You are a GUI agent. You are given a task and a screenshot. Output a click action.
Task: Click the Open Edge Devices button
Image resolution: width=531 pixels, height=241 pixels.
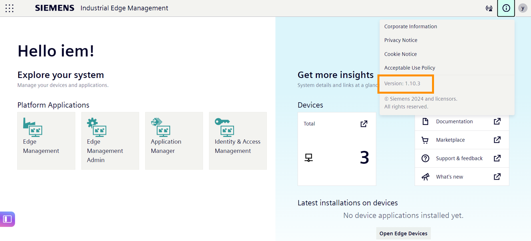403,233
